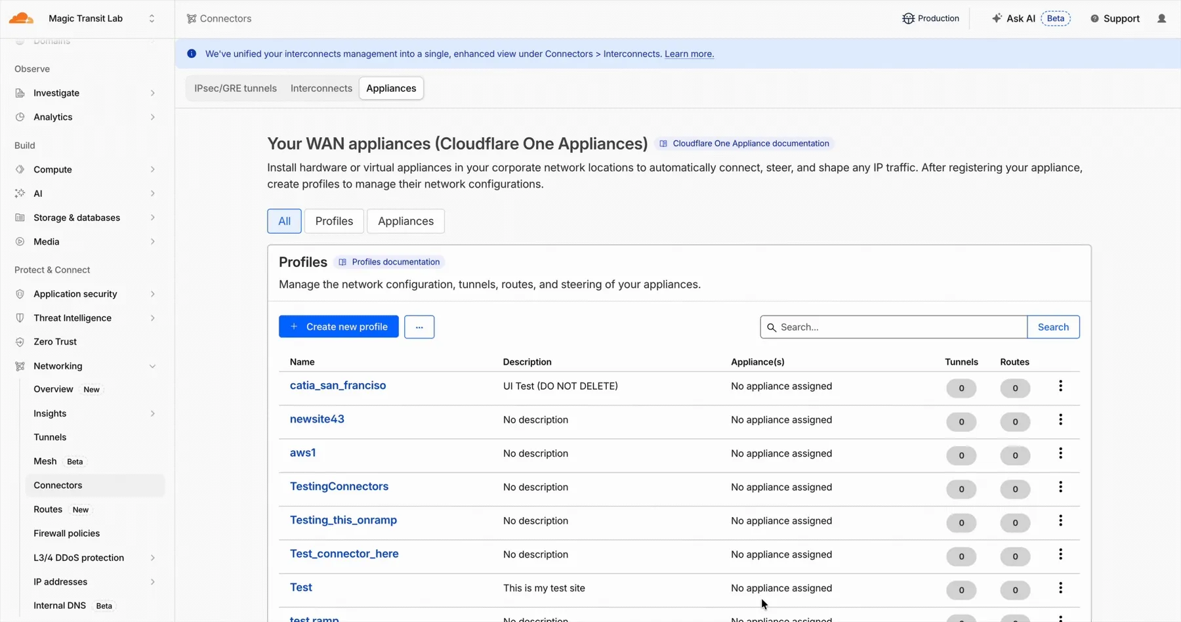
Task: Select the Profiles filter tab
Action: tap(334, 221)
